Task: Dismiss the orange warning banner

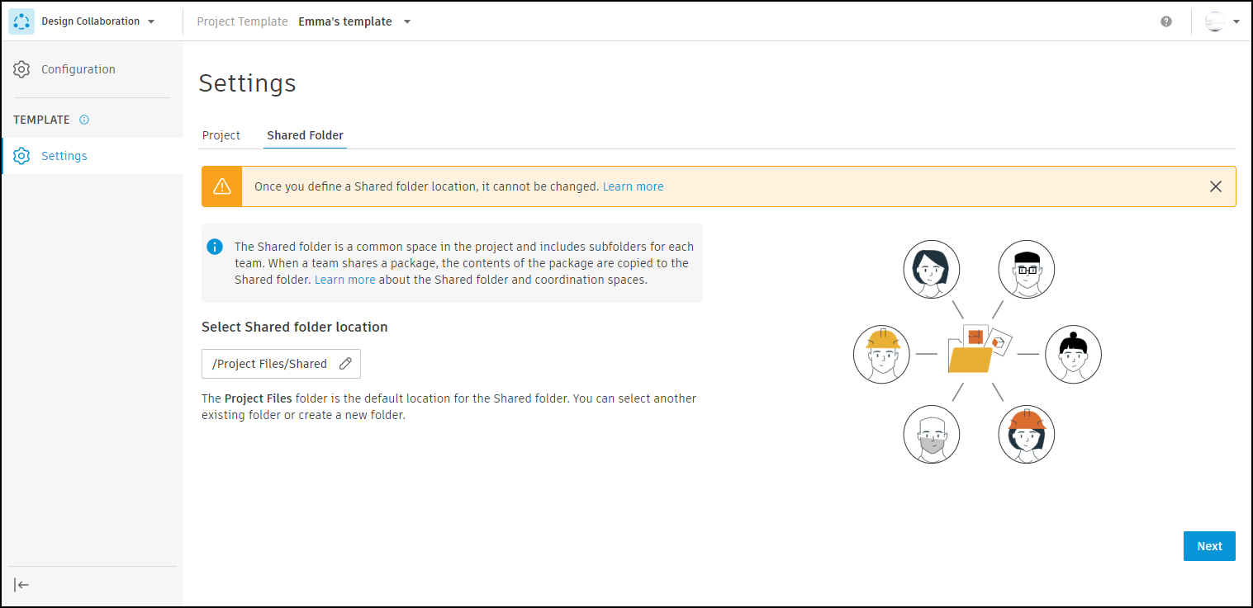Action: point(1216,186)
